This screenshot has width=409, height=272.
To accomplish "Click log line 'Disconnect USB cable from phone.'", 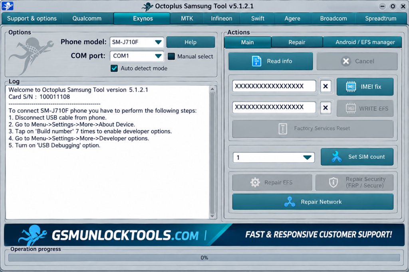I will tap(58, 117).
